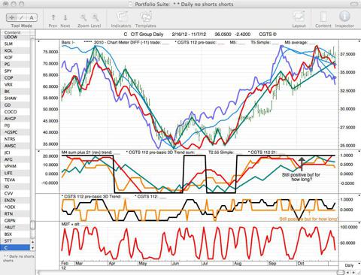Click the zoom out magnifier
Image resolution: width=361 pixels, height=275 pixels.
pos(83,17)
